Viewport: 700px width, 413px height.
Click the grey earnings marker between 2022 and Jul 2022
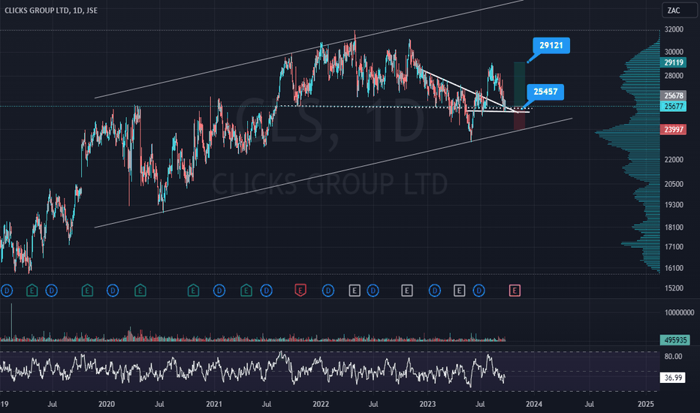355,291
